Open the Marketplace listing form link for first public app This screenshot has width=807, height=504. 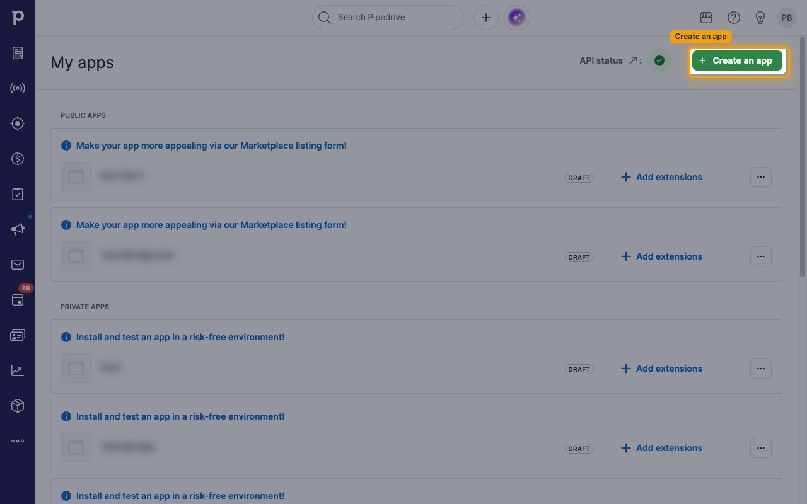pyautogui.click(x=211, y=146)
